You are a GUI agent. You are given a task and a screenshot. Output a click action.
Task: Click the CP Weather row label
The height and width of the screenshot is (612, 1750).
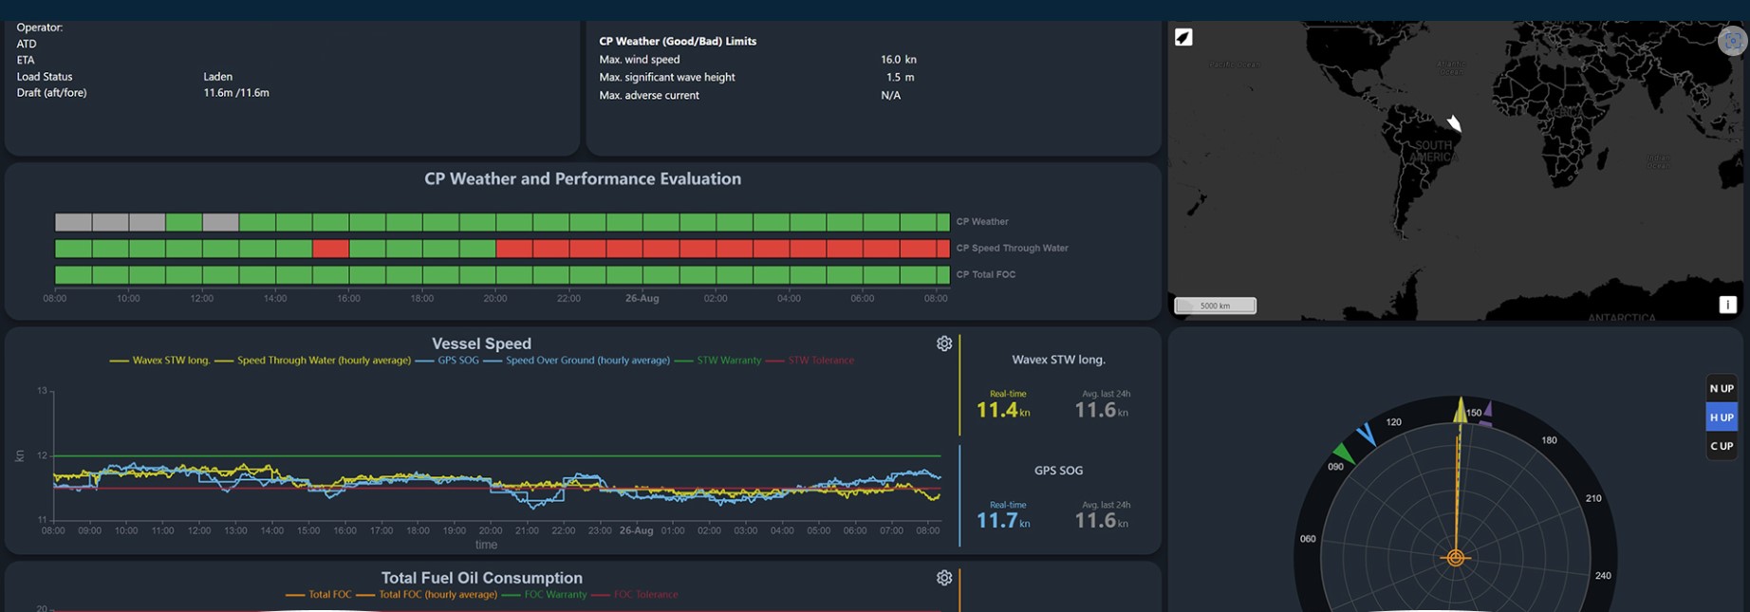(982, 222)
